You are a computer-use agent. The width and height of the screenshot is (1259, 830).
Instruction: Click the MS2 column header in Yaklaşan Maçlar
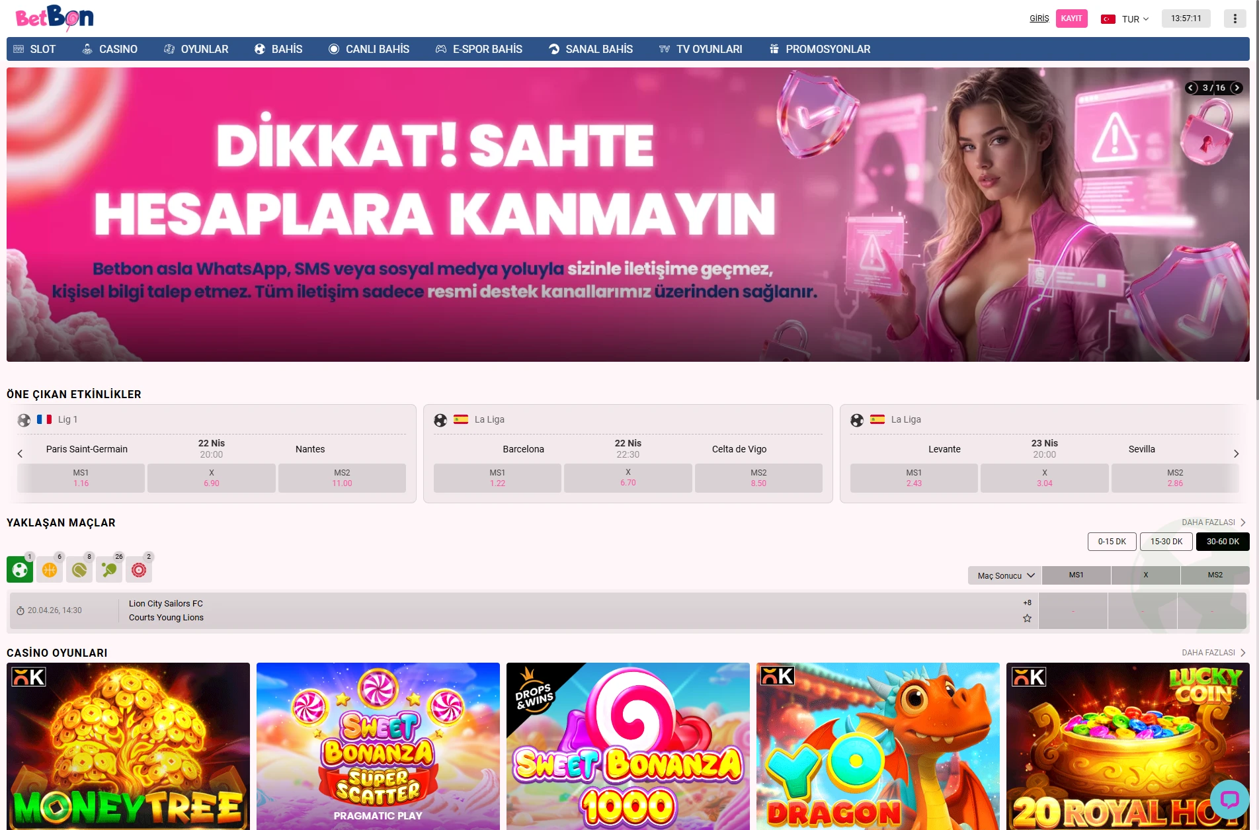point(1215,575)
